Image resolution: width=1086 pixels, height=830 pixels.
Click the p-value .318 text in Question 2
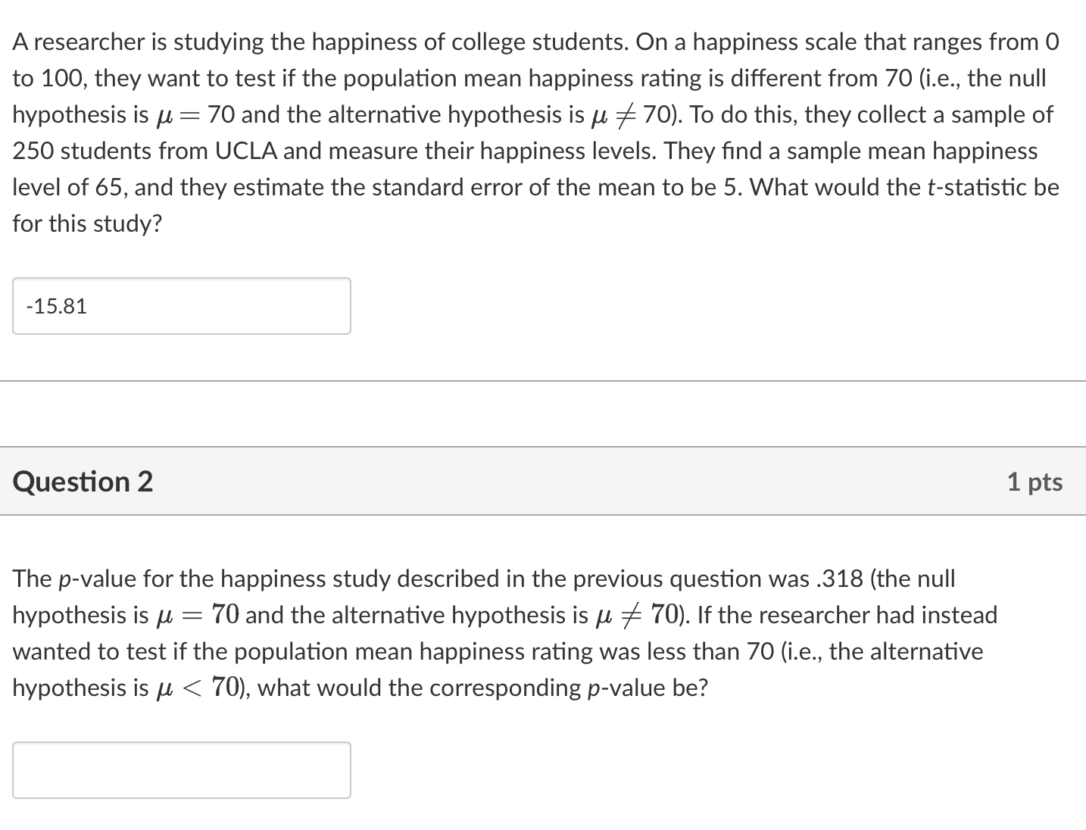click(842, 579)
